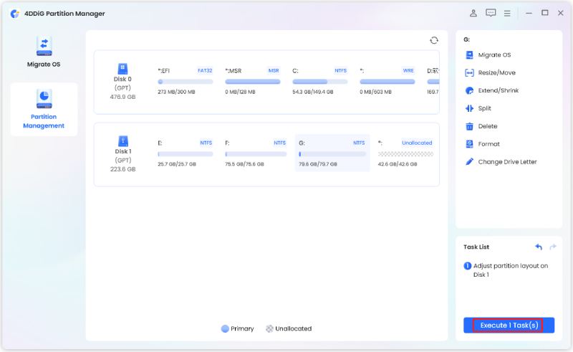Choose Extend/Shrink operation
The height and width of the screenshot is (352, 573).
(x=498, y=90)
